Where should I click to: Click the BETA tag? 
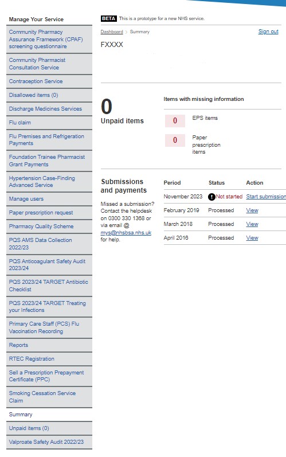point(109,18)
